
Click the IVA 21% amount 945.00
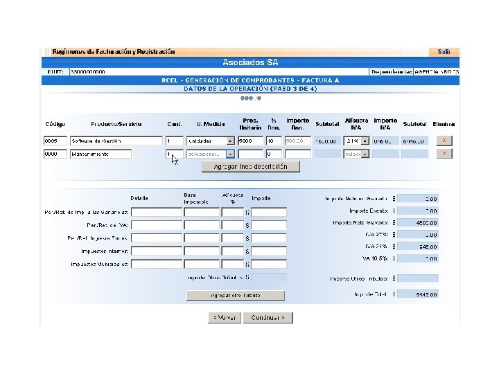(x=418, y=247)
